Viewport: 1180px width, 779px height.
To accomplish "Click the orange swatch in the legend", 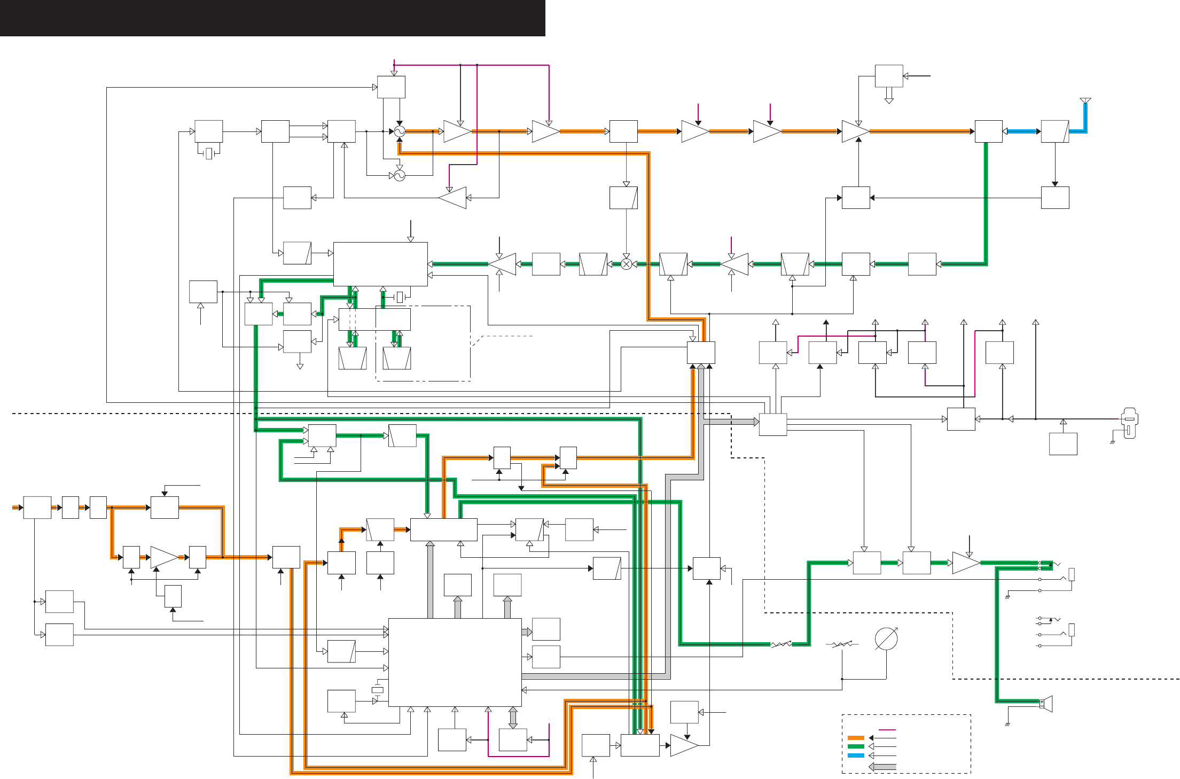I will pyautogui.click(x=856, y=738).
